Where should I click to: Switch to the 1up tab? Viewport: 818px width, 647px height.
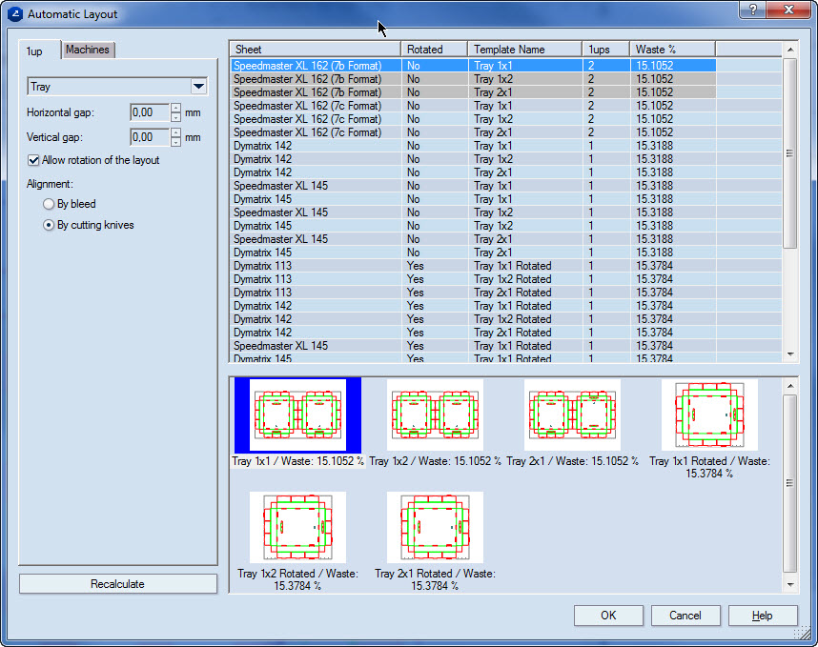click(x=36, y=51)
